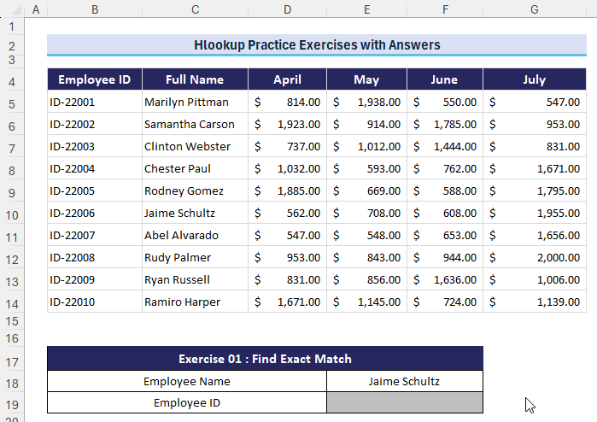
Task: Select the Employee Name label cell
Action: coord(187,381)
